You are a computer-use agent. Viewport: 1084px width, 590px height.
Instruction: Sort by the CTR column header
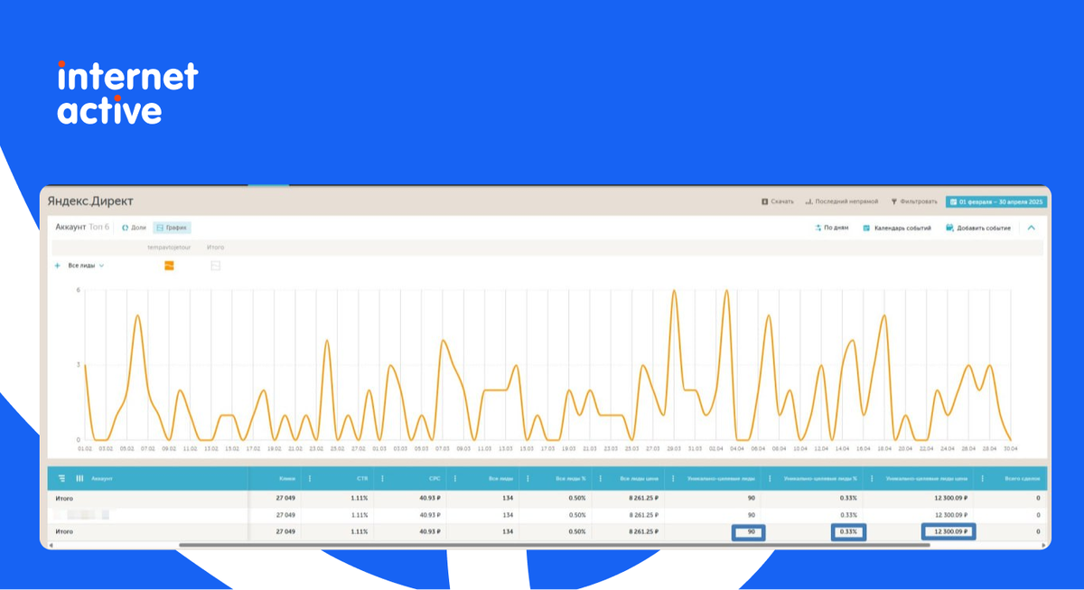tap(363, 479)
